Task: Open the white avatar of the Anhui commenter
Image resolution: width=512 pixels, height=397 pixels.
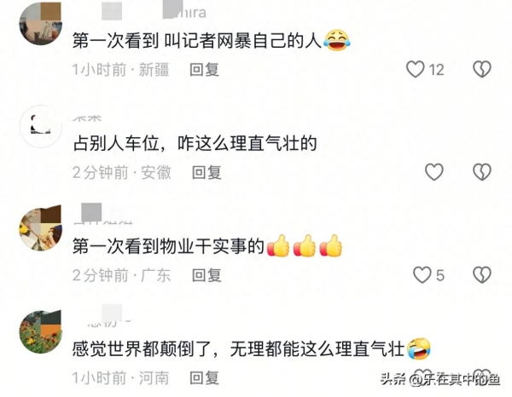Action: (40, 126)
